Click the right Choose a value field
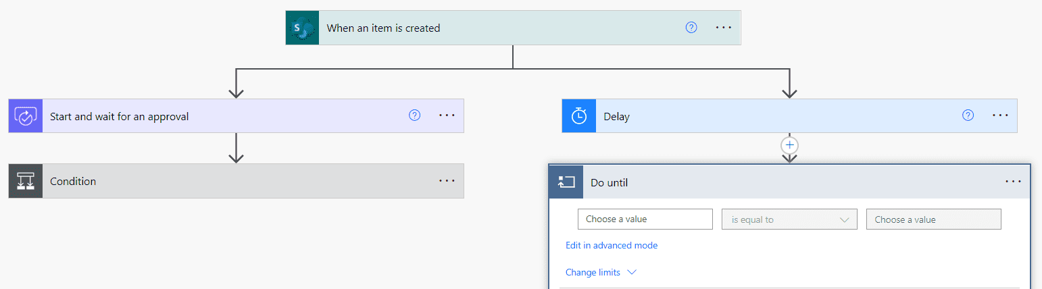This screenshot has height=289, width=1042. [933, 219]
